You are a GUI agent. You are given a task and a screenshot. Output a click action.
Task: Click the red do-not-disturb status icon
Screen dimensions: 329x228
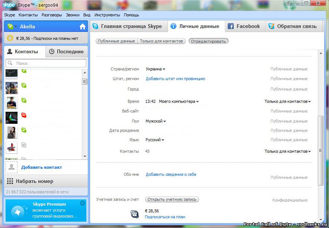tap(24, 115)
